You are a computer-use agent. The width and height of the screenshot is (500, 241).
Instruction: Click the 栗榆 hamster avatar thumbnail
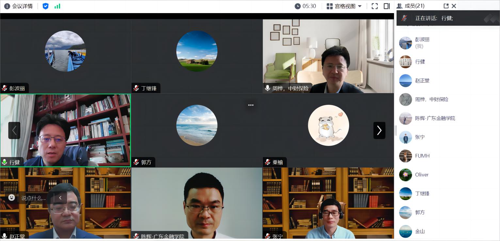328,125
